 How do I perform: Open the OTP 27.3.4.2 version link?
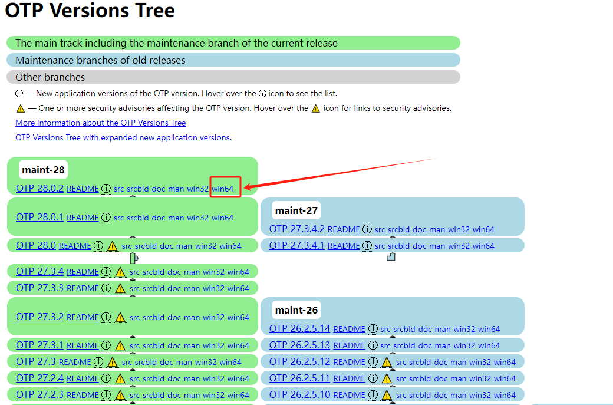[x=297, y=229]
